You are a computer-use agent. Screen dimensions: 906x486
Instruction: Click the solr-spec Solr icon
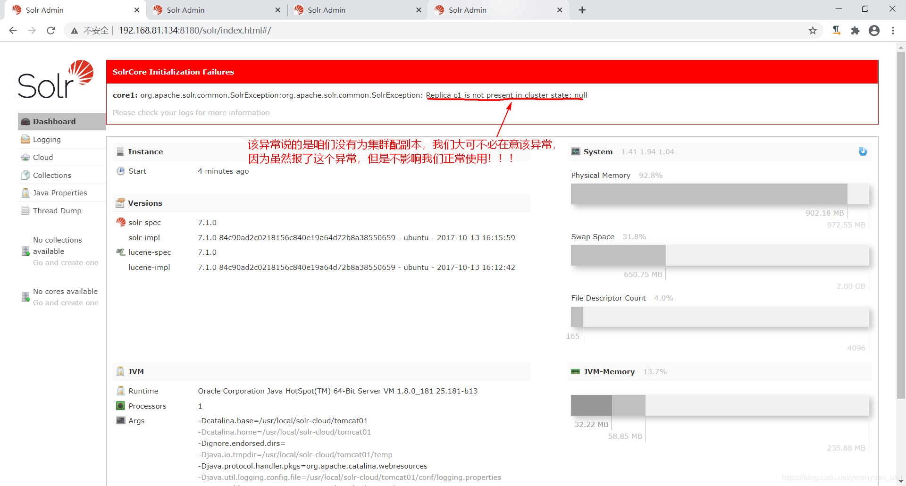121,222
